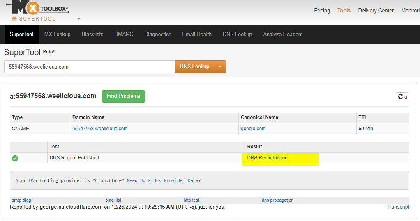The height and width of the screenshot is (221, 420).
Task: Run the orange DNS Lookup button
Action: (x=194, y=67)
